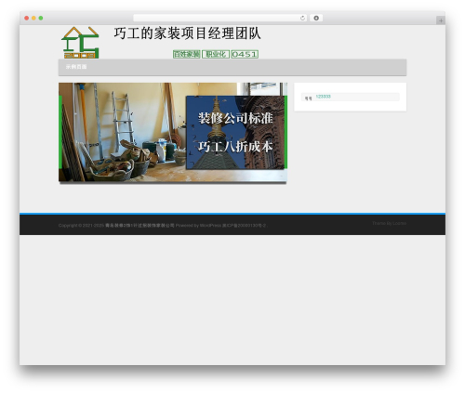
Task: Click the 0451 green badge
Action: coord(245,54)
